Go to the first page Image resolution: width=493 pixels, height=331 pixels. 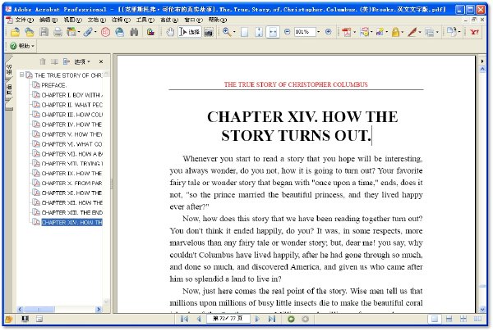tap(185, 319)
